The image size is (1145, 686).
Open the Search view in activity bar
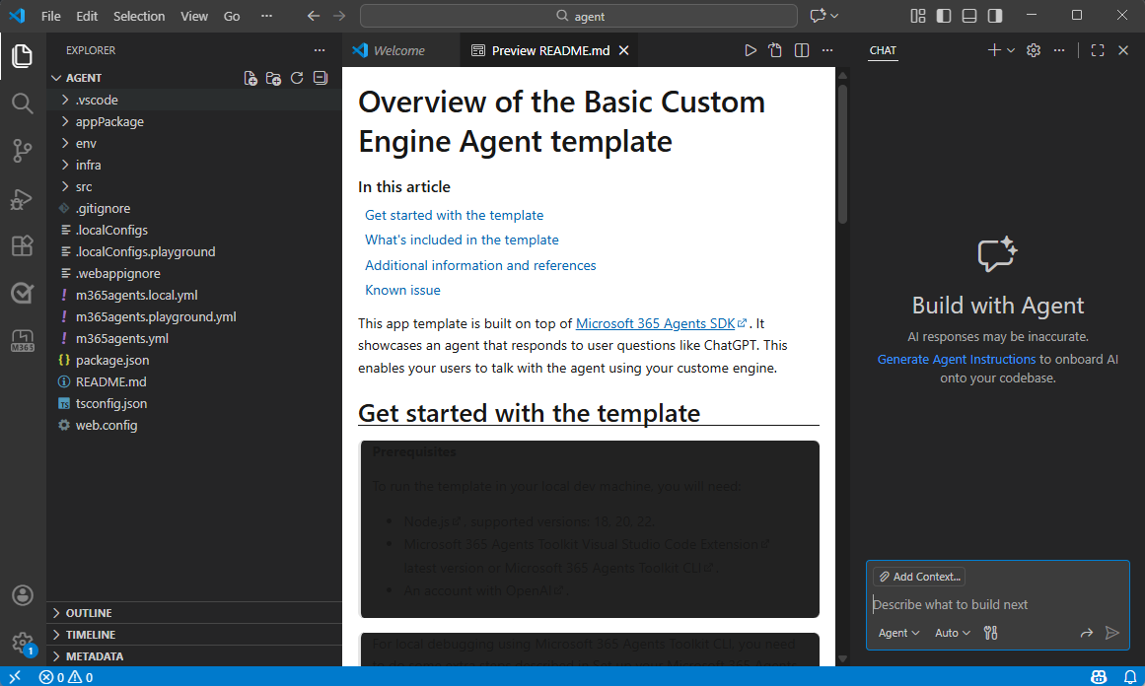[22, 103]
